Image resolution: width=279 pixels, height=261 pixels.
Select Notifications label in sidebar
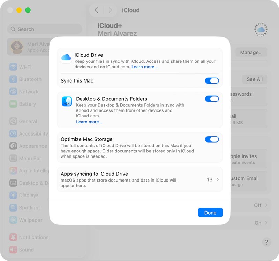[x=34, y=237]
